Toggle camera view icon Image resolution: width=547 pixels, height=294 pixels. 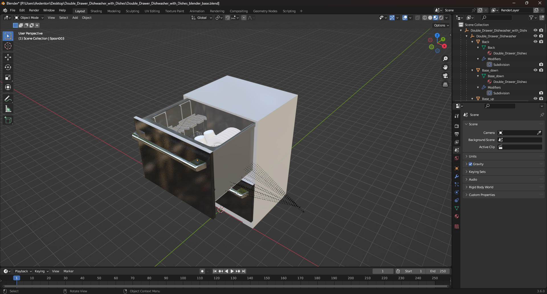point(445,76)
